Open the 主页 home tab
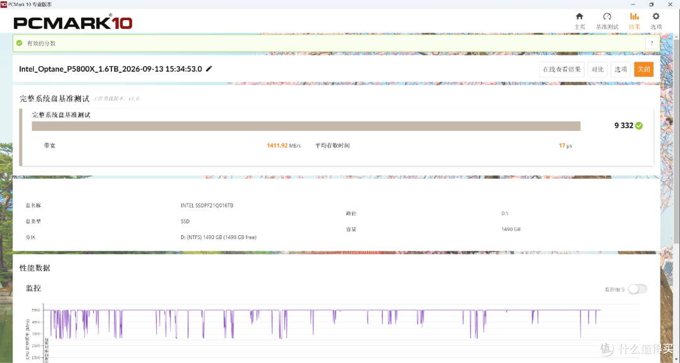The image size is (680, 363). (x=579, y=21)
